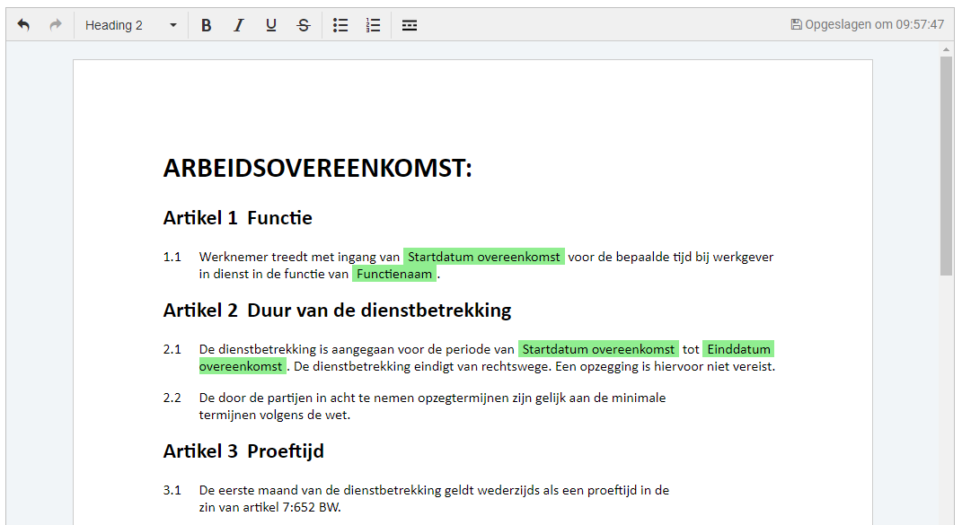
Task: Click in clause 2.2 about opzegtermijnen
Action: [x=432, y=406]
